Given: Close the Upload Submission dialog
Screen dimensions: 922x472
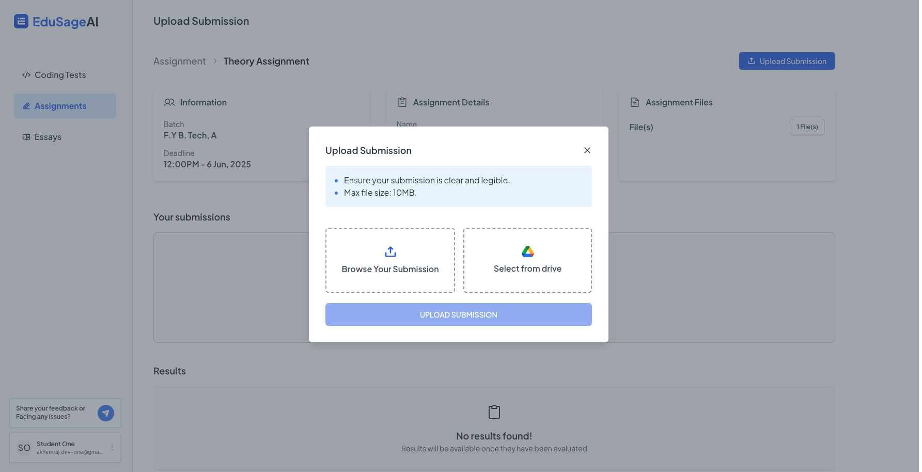Looking at the screenshot, I should pyautogui.click(x=587, y=150).
